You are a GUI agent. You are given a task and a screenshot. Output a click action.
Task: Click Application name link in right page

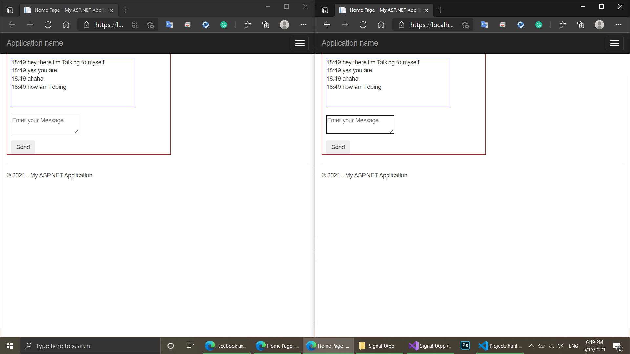coord(350,43)
